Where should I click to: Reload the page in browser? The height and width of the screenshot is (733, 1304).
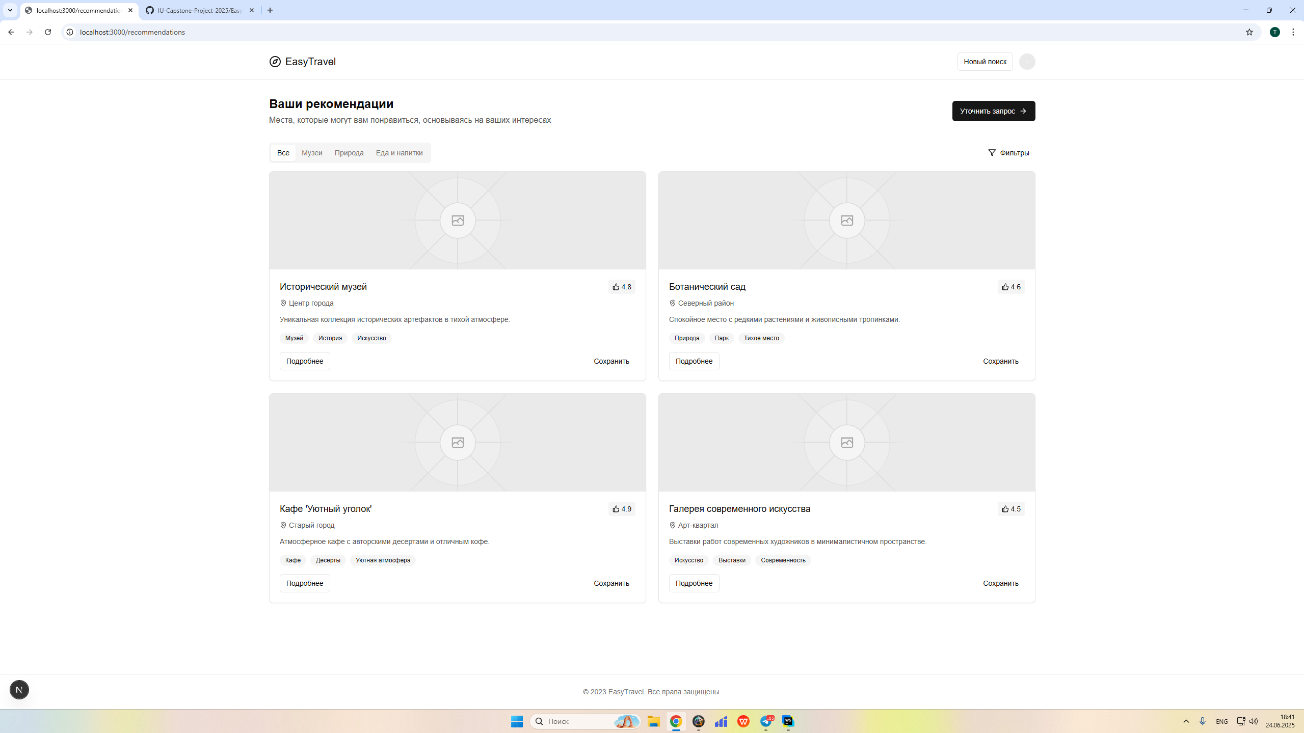click(48, 32)
